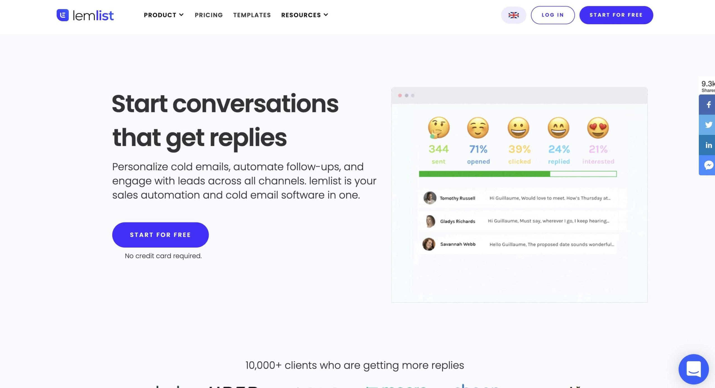The height and width of the screenshot is (388, 715).
Task: Click the heart-eyes emoji above interested
Action: 598,128
